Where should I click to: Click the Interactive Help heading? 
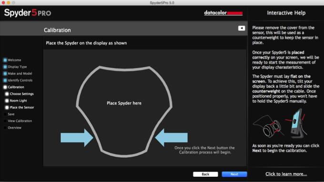pyautogui.click(x=286, y=13)
